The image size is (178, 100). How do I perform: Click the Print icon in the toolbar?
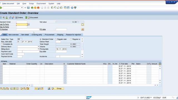[x=42, y=8]
